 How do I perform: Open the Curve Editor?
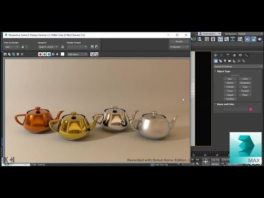pos(227,39)
